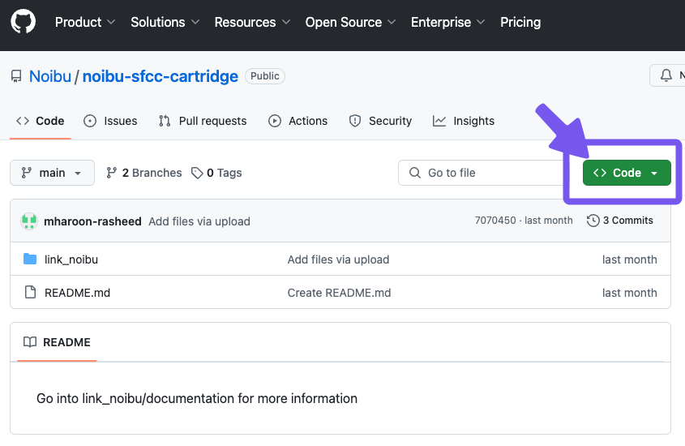Open the README.md file
This screenshot has width=685, height=446.
point(77,293)
